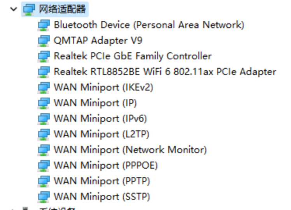Select the 网络适配器 category label
291x210 pixels.
point(62,9)
